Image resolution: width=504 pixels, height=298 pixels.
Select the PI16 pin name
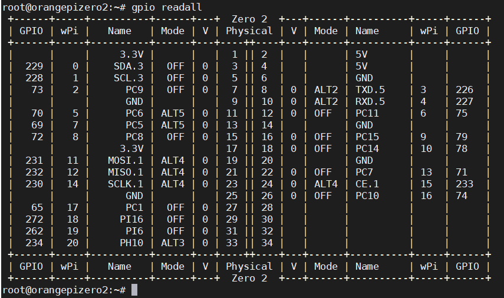[x=131, y=219]
